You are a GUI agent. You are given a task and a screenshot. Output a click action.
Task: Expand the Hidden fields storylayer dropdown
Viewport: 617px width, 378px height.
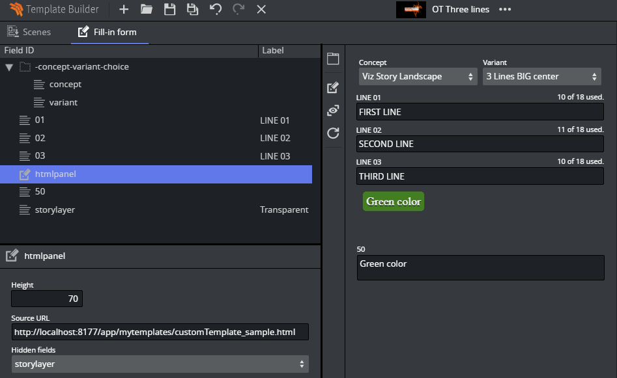(160, 364)
